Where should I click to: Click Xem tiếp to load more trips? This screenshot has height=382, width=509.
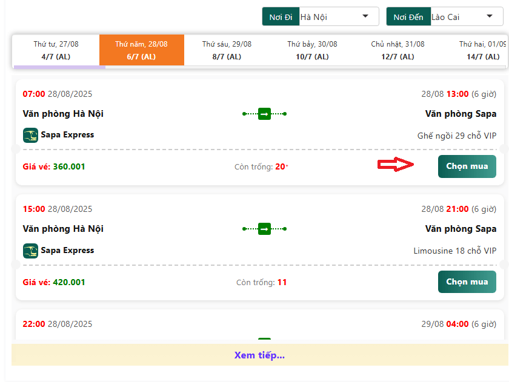(x=259, y=355)
